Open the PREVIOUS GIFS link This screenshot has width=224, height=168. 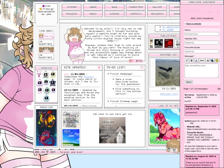[x=169, y=94]
